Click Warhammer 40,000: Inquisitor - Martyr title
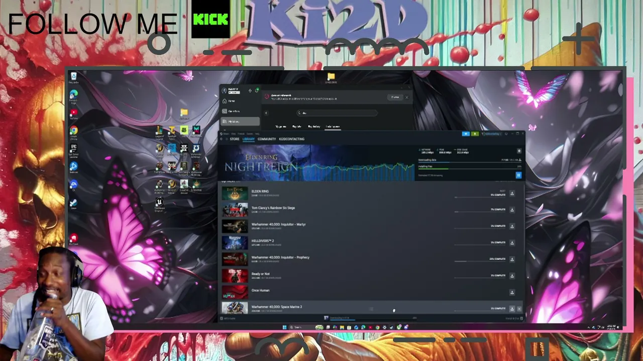Image resolution: width=643 pixels, height=361 pixels. pos(279,225)
